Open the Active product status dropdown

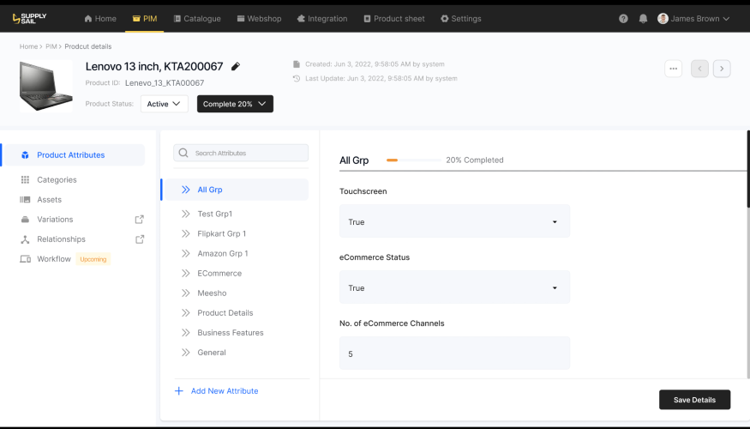(x=164, y=104)
